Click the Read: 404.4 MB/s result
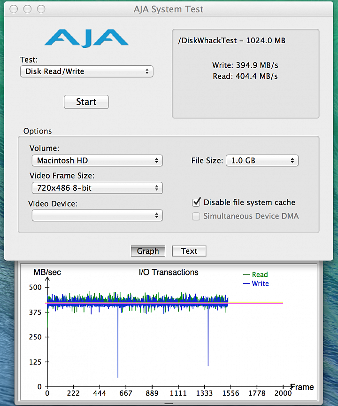The image size is (338, 406). click(245, 77)
